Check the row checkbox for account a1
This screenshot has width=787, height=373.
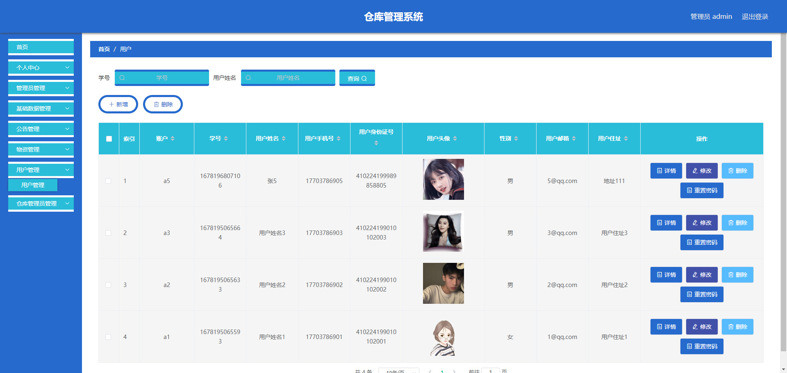point(108,337)
